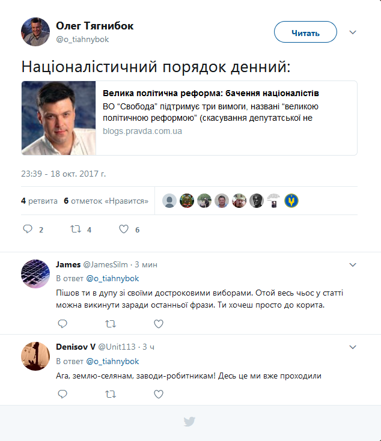381x441 pixels.
Task: Retweet James's reply
Action: (x=111, y=324)
